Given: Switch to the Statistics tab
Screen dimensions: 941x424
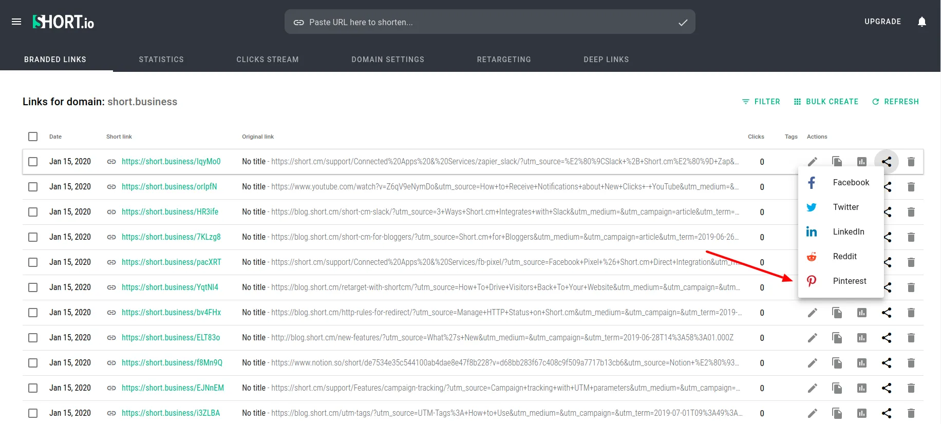Looking at the screenshot, I should click(x=161, y=60).
